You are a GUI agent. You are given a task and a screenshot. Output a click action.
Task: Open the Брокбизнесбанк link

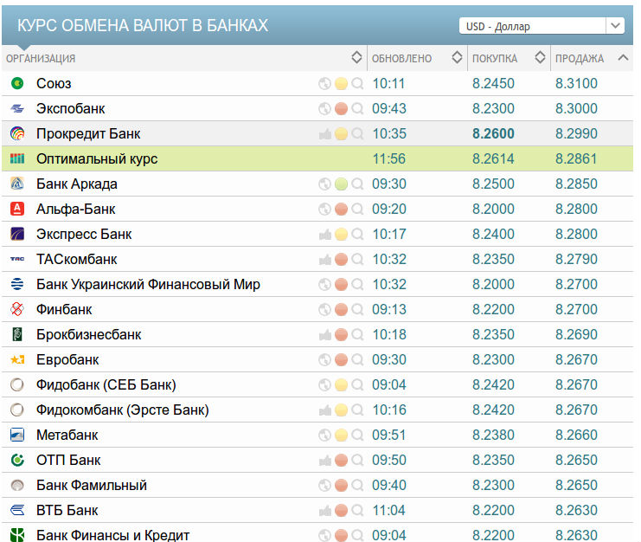(x=89, y=334)
